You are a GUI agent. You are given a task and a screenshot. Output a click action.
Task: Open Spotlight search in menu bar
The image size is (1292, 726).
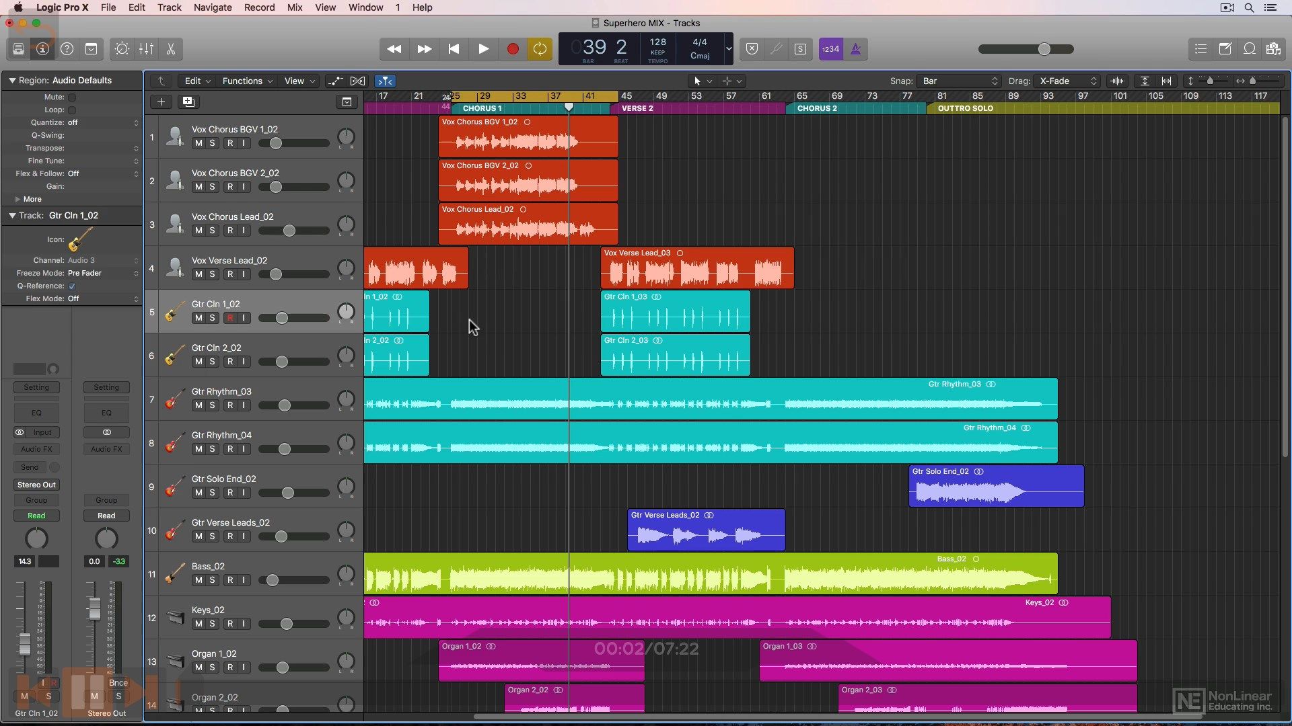pyautogui.click(x=1249, y=7)
